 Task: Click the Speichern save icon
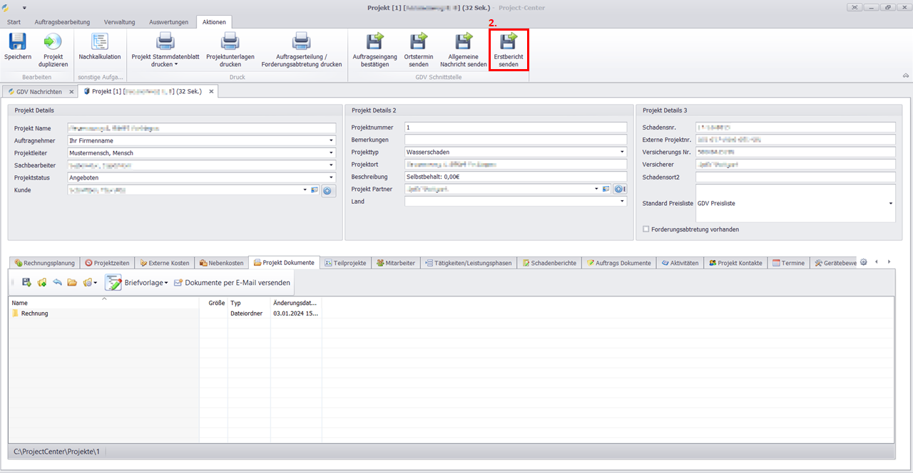(x=17, y=43)
